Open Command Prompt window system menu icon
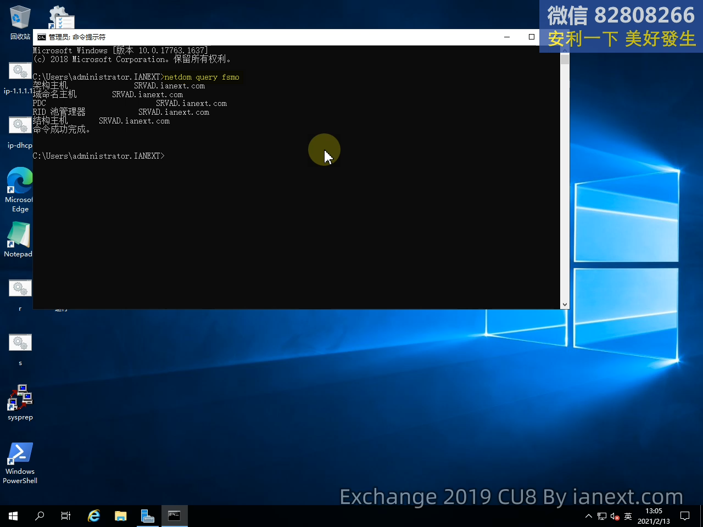The image size is (703, 527). 42,37
